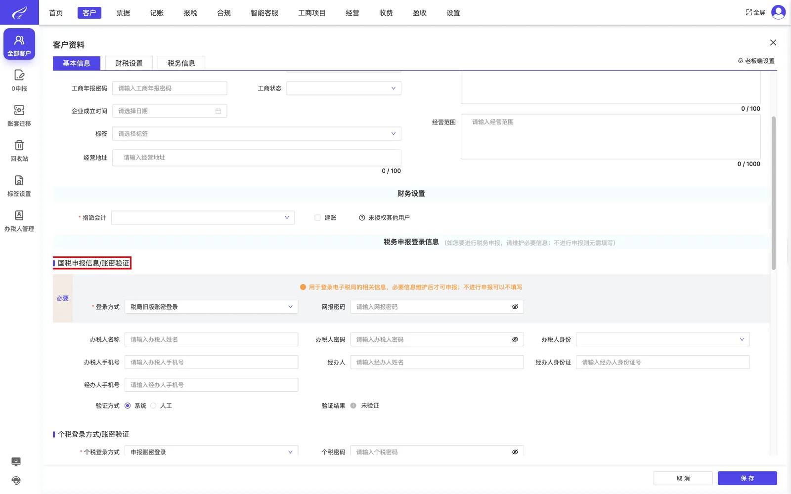Open calendar icon in 企业成立时间

[218, 111]
